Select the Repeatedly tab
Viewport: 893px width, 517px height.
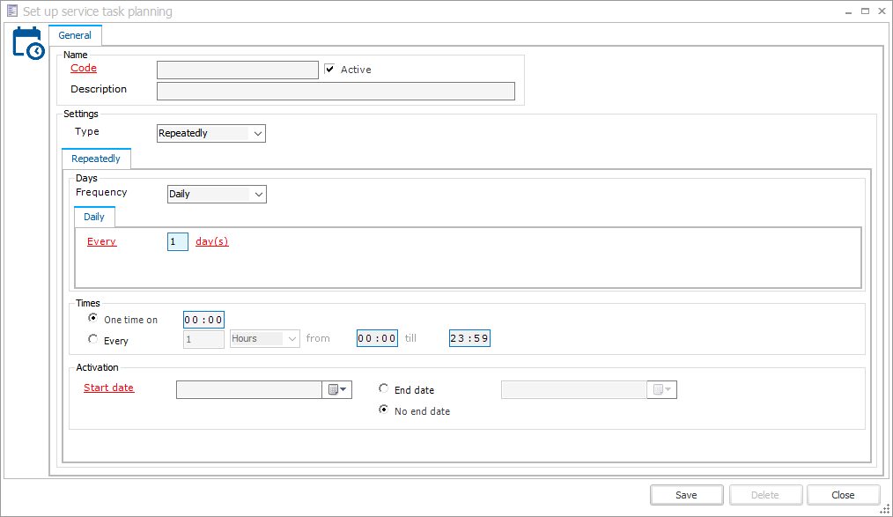point(96,159)
